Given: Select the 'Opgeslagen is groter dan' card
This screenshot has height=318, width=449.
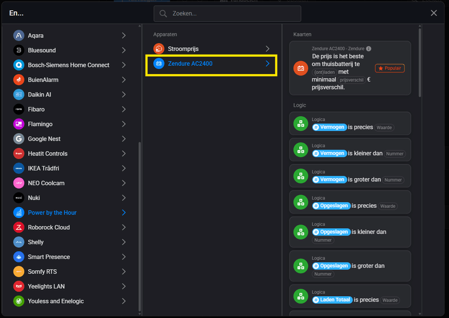Looking at the screenshot, I should pyautogui.click(x=350, y=266).
